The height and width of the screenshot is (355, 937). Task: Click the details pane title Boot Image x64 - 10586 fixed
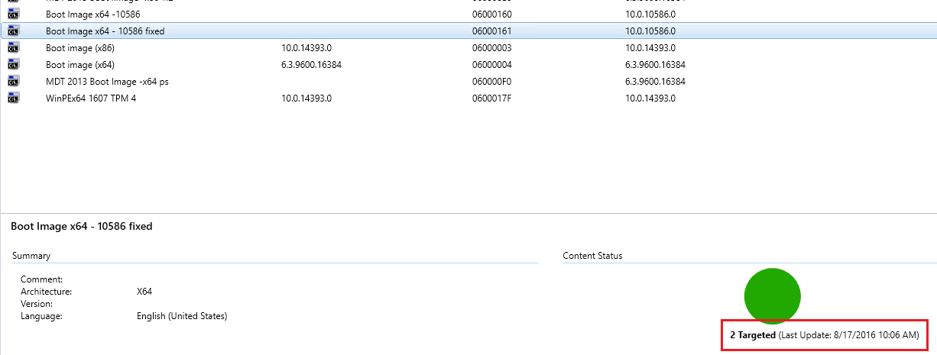click(82, 227)
